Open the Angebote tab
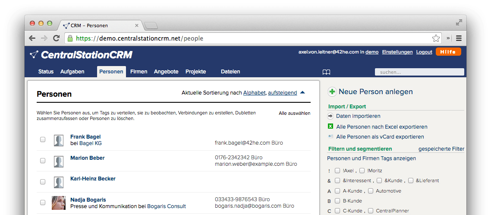This screenshot has height=215, width=491. 166,72
